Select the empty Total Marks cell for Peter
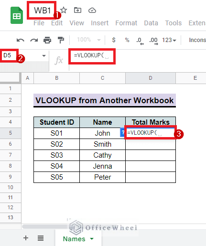This screenshot has height=246, width=206. (x=151, y=177)
